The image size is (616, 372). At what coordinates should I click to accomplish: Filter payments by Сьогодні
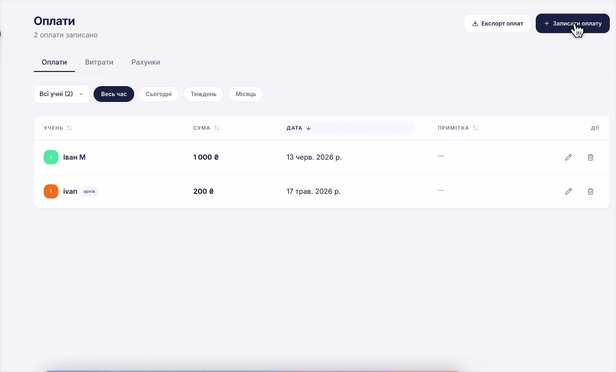(x=158, y=94)
